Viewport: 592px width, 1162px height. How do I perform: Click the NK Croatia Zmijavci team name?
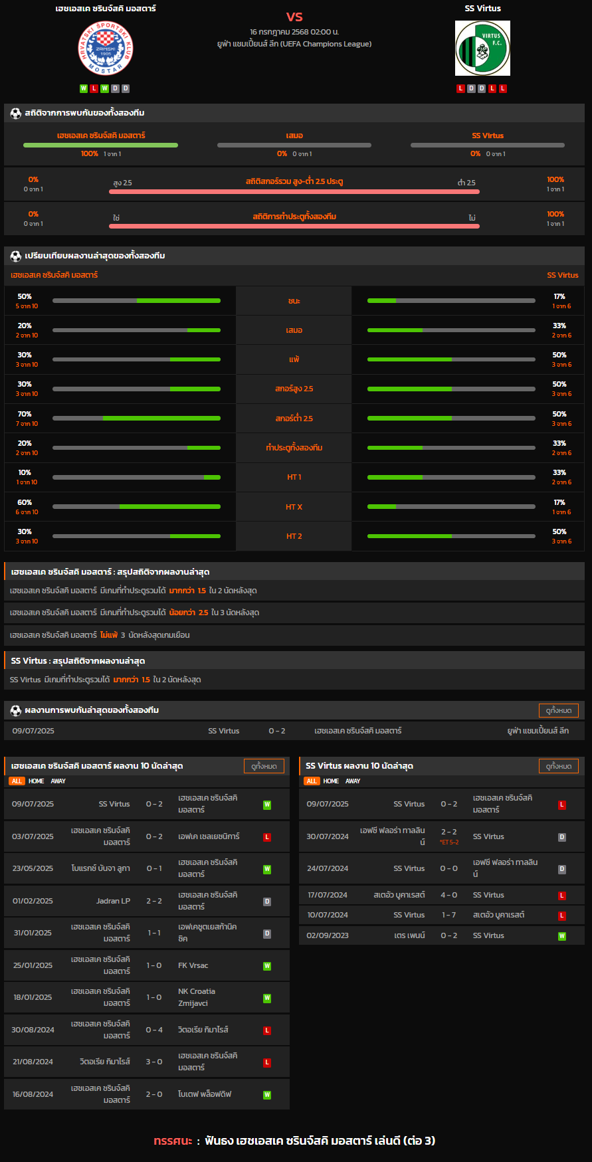click(197, 997)
